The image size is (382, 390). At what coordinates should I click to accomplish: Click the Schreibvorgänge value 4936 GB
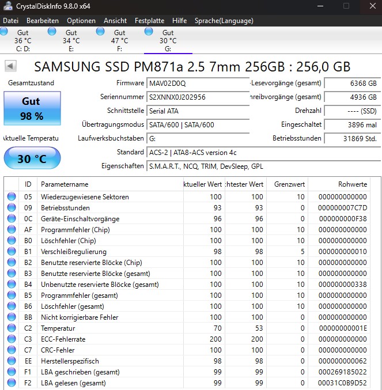pyautogui.click(x=353, y=97)
